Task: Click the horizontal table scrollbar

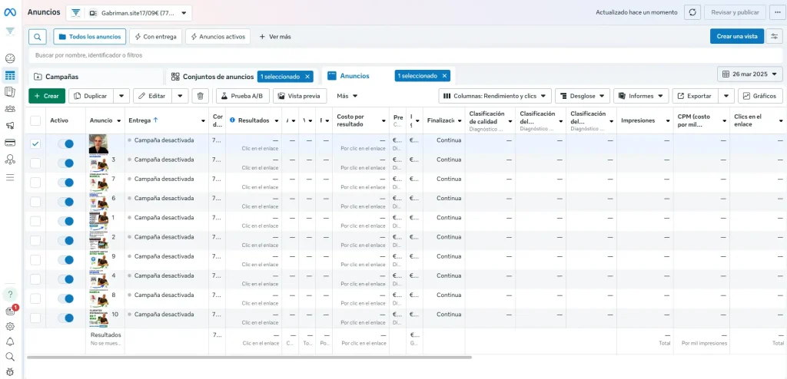Action: [250, 358]
